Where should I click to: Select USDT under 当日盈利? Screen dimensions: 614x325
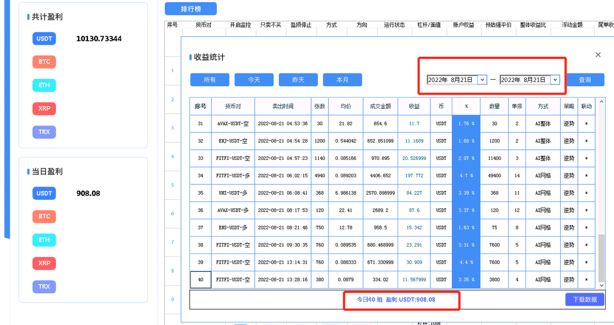[44, 193]
